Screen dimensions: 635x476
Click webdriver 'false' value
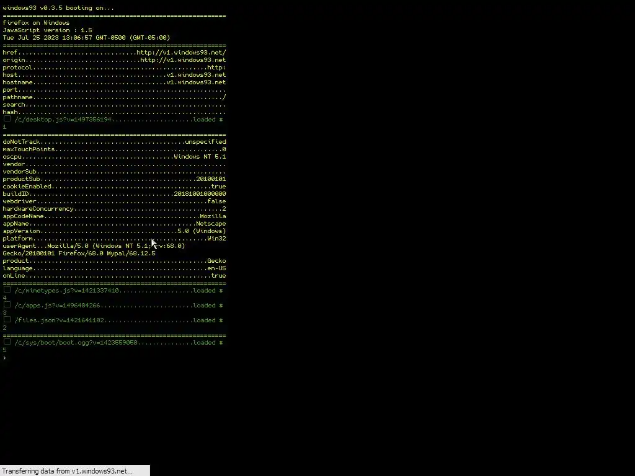(216, 201)
